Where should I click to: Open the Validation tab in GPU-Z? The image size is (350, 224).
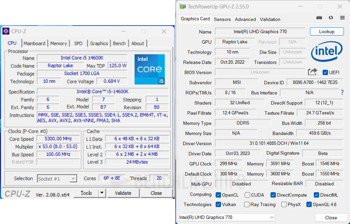pos(270,19)
